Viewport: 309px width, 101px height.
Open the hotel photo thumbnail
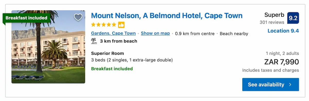tap(48, 47)
